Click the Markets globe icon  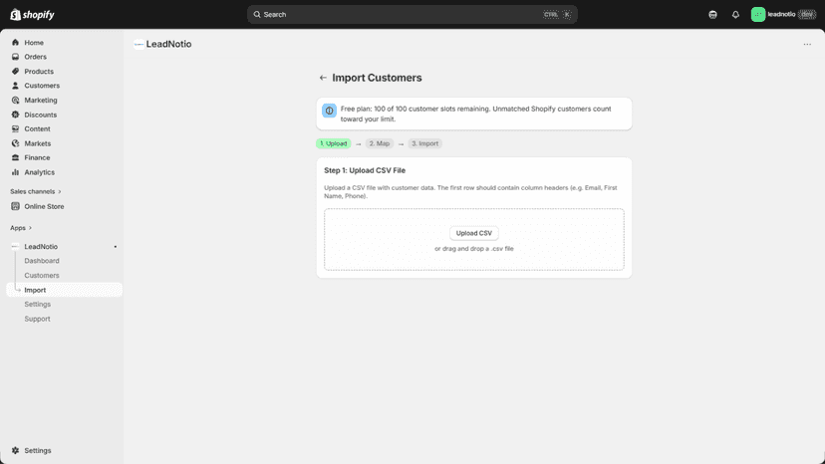pyautogui.click(x=15, y=143)
